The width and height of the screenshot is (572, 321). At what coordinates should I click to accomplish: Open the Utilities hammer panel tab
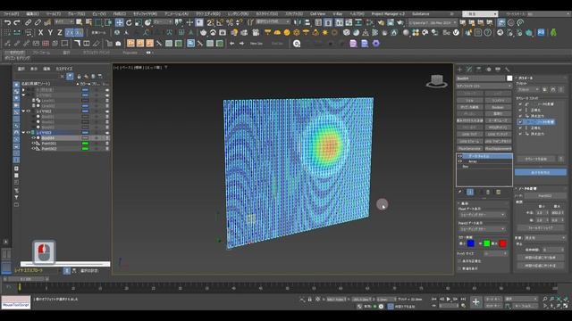[507, 70]
